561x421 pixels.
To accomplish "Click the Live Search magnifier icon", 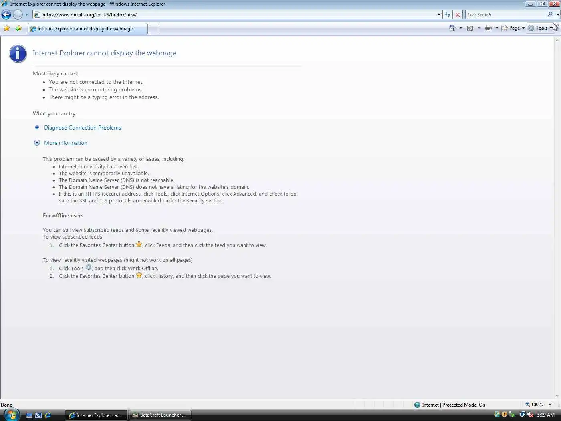I will (550, 15).
